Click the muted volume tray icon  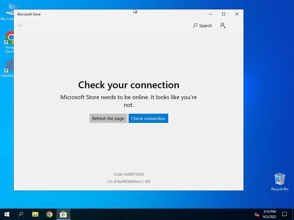click(257, 214)
